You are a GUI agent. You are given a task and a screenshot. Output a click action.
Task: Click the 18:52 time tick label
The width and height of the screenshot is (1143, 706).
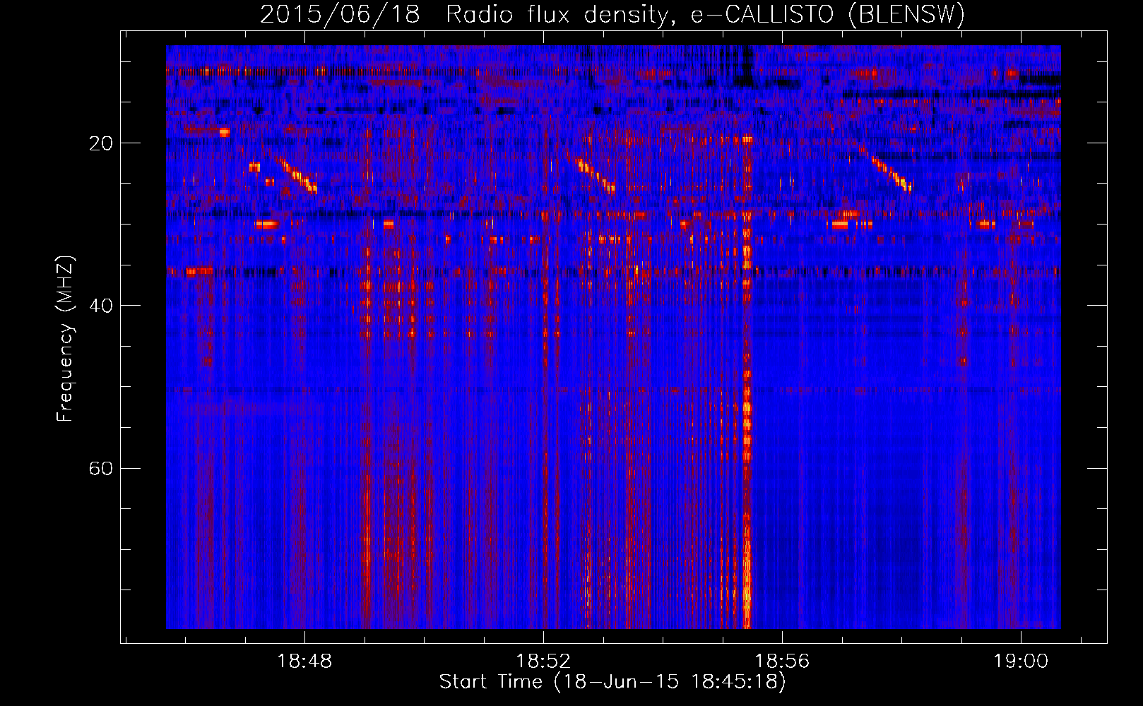pos(543,662)
